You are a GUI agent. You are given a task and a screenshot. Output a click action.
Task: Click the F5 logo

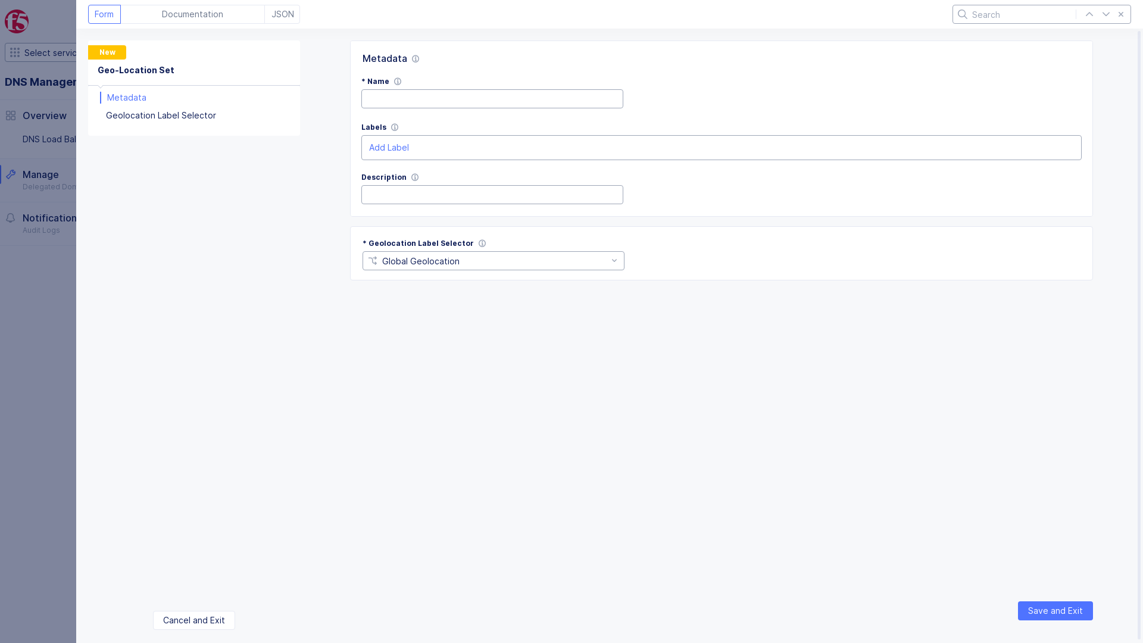pos(16,21)
